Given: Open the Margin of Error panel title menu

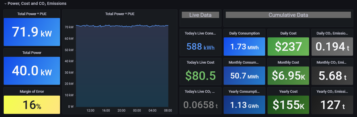Looking at the screenshot, I should coord(32,92).
